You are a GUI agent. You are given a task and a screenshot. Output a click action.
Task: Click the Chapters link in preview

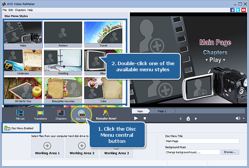pyautogui.click(x=215, y=53)
